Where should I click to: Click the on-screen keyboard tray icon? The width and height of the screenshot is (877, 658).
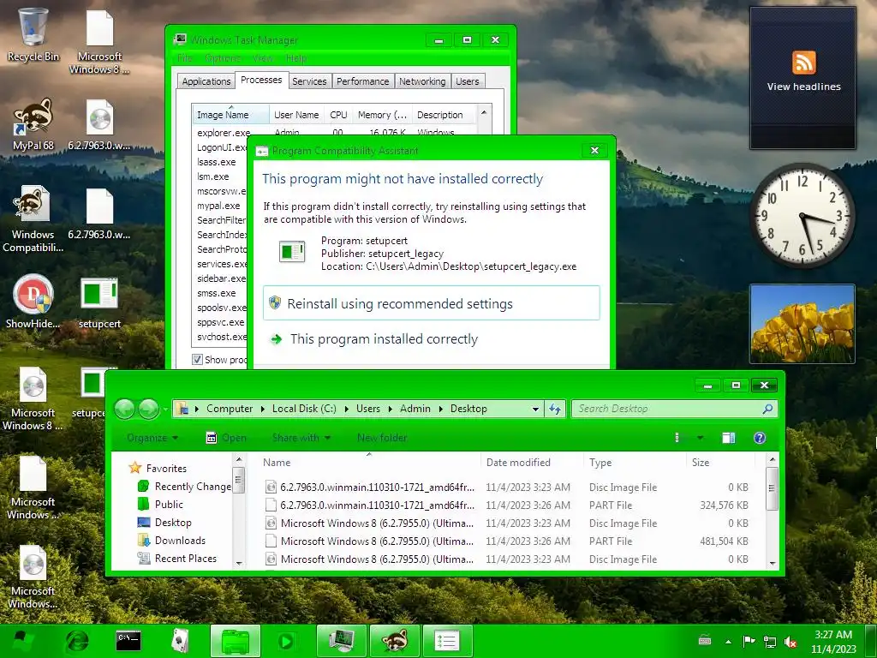[x=705, y=641]
